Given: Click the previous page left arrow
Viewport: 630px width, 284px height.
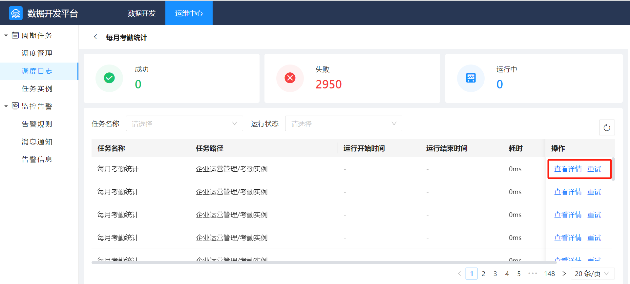Looking at the screenshot, I should click(x=459, y=274).
